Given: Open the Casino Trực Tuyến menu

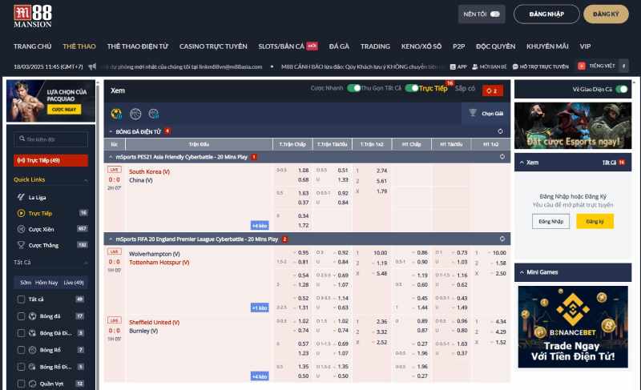Looking at the screenshot, I should tap(213, 46).
